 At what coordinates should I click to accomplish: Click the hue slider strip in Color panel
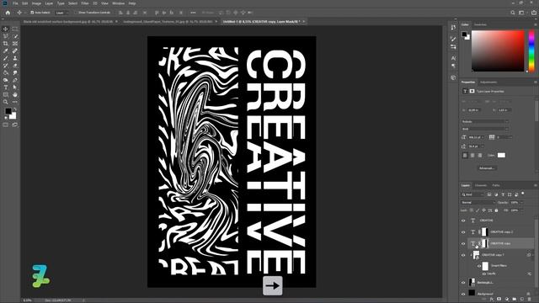(x=531, y=50)
